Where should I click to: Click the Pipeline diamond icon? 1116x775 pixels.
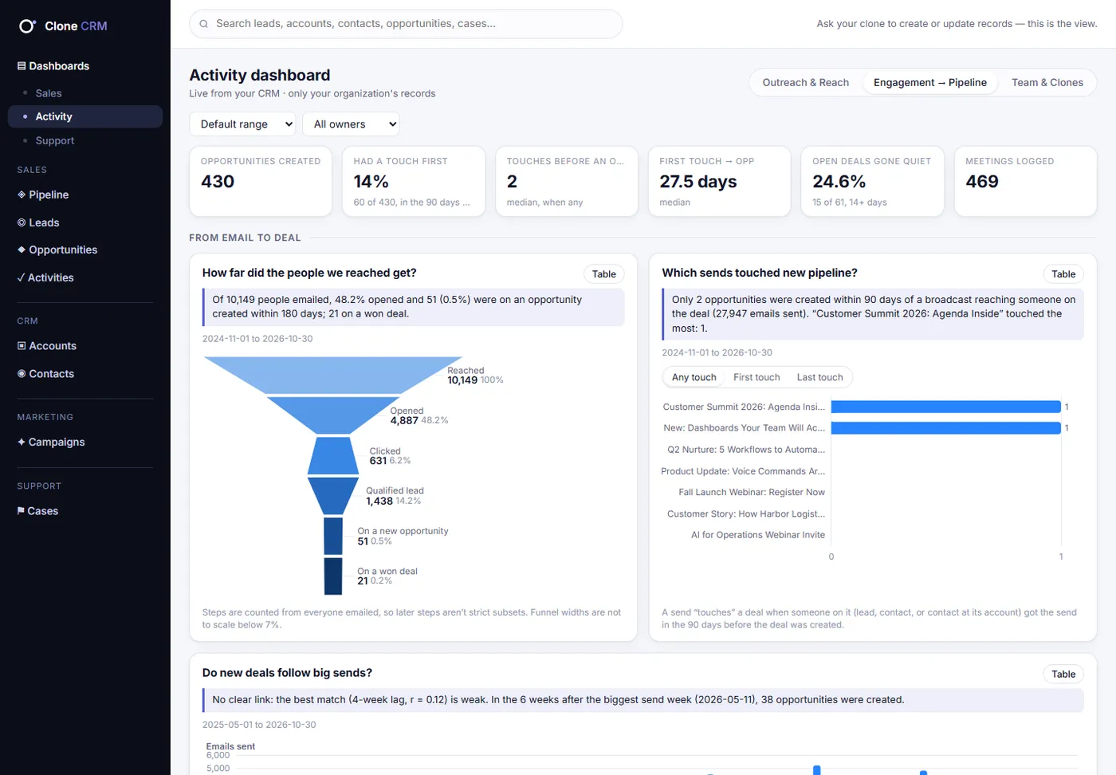pyautogui.click(x=22, y=195)
